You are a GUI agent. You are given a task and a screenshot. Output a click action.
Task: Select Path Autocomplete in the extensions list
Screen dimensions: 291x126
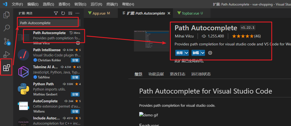[49, 38]
